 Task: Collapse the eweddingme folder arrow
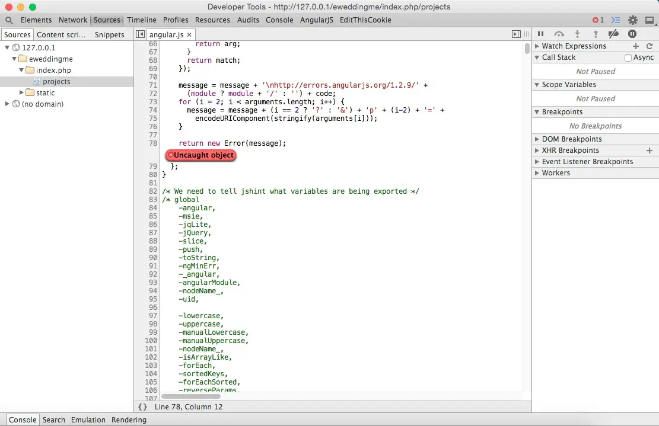click(14, 59)
